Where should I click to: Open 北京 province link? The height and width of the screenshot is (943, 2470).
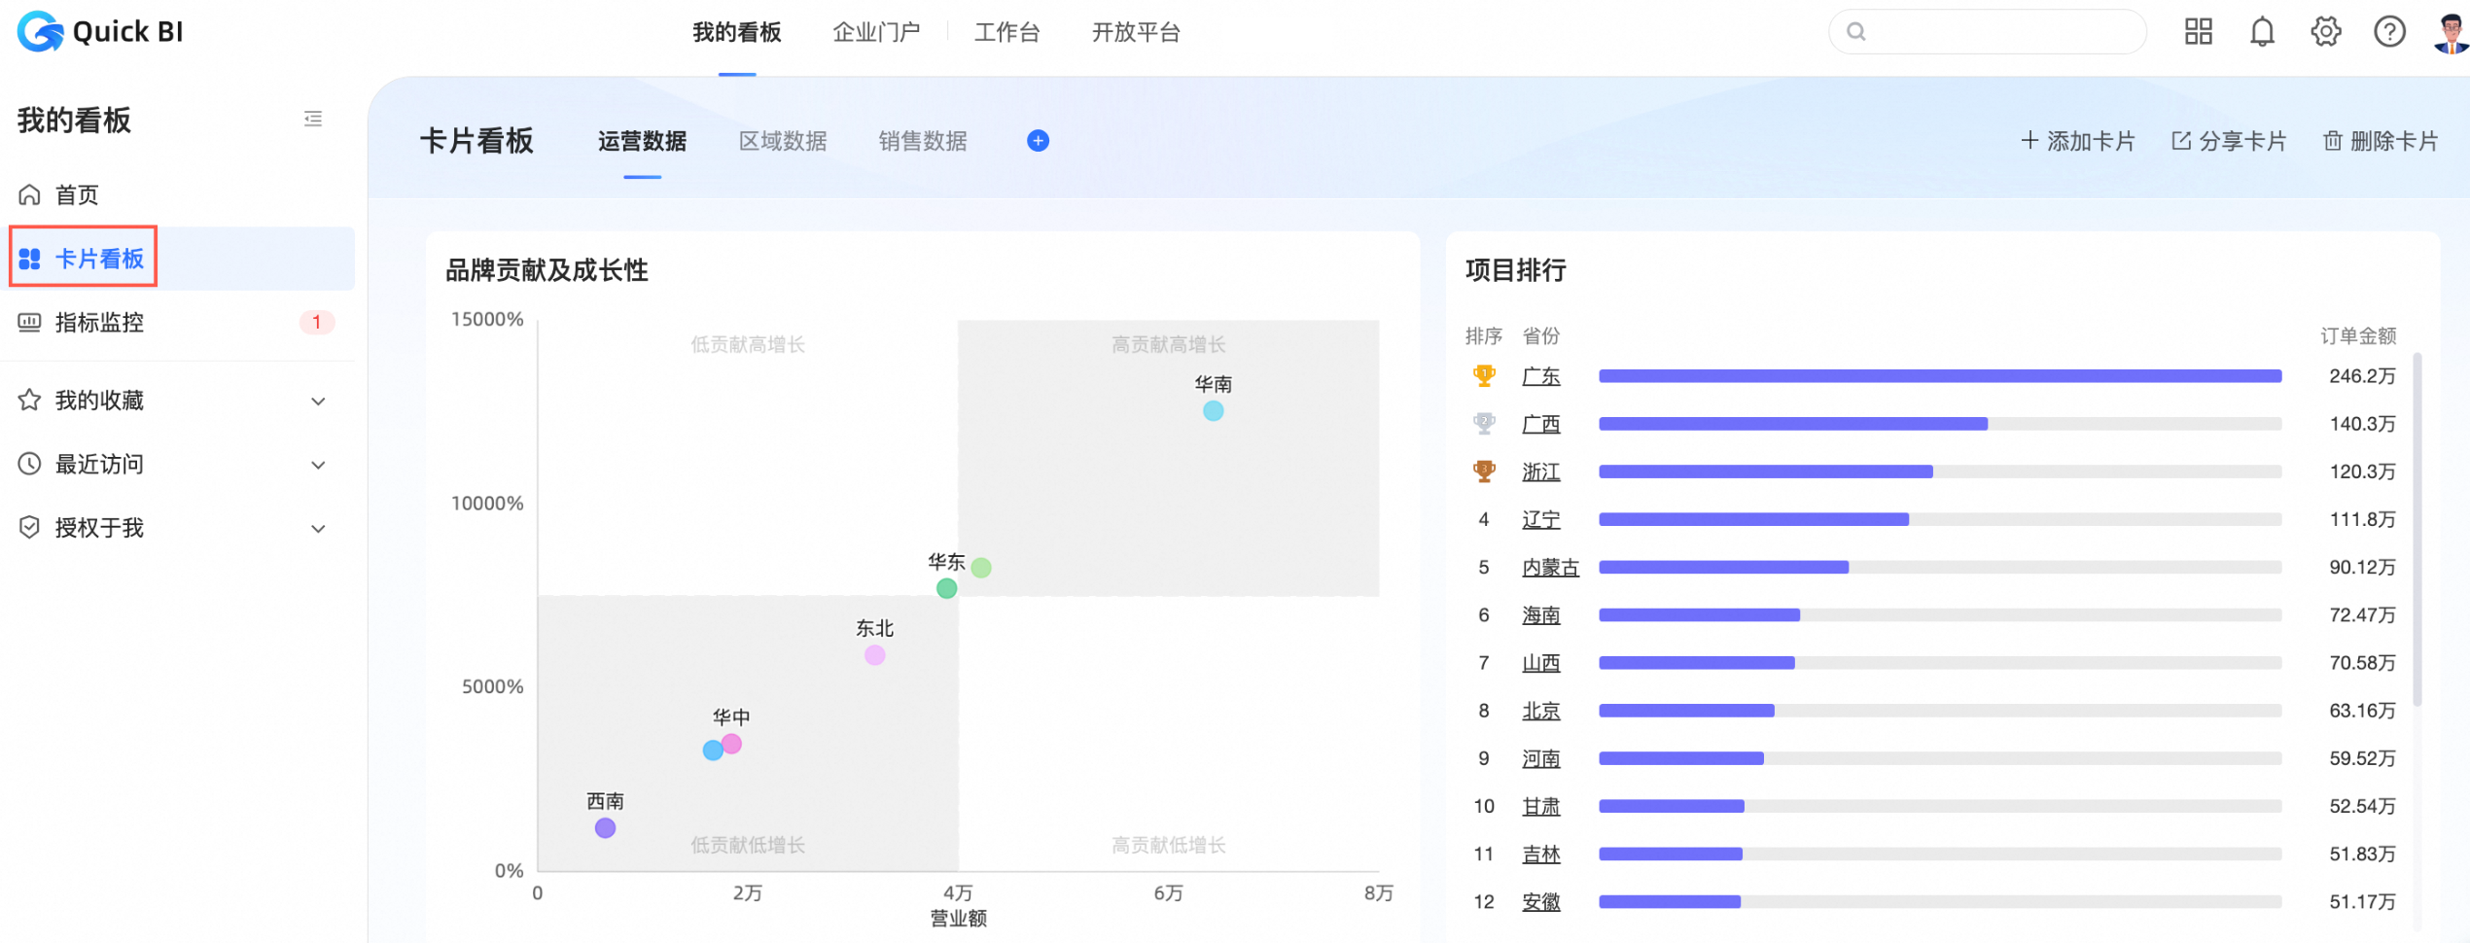[1540, 711]
